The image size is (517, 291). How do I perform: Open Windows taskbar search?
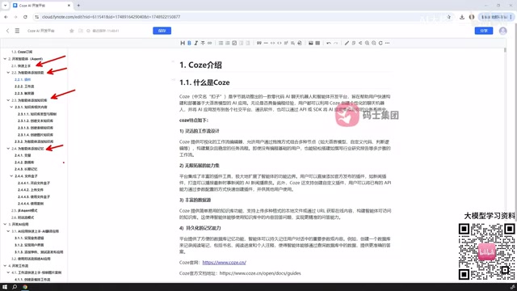15,287
